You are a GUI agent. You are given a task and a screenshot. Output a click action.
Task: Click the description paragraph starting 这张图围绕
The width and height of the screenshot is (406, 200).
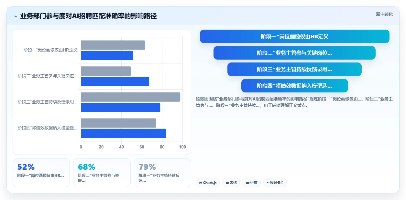294,102
